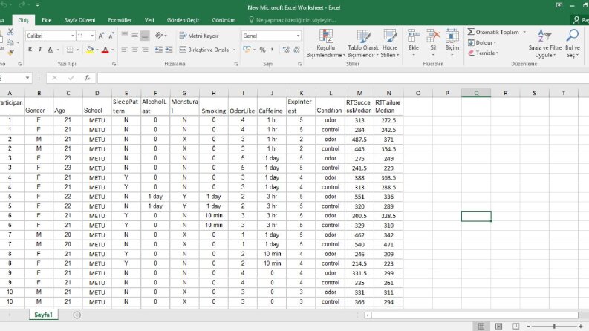Open text orientation options

point(160,36)
